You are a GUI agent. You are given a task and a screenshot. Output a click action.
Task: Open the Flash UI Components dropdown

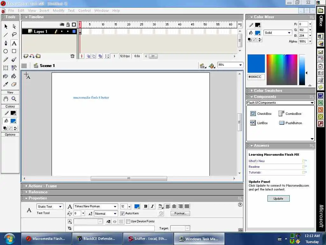(x=280, y=102)
